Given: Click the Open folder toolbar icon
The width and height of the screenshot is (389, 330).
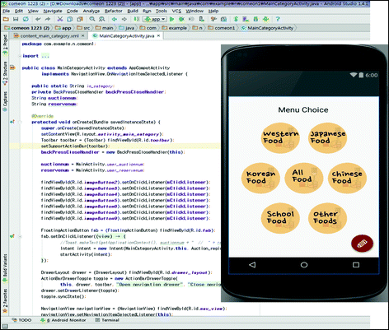Looking at the screenshot, I should point(6,19).
